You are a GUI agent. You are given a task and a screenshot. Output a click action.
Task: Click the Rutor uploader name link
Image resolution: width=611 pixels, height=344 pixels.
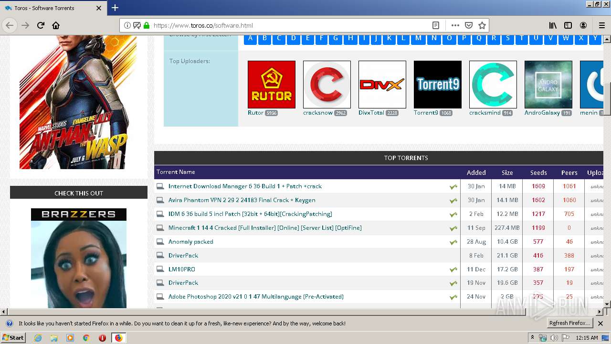(255, 113)
